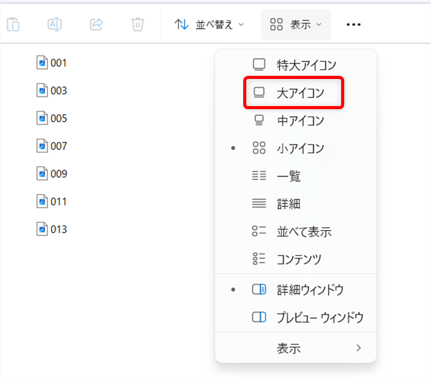Open the 表示 view dropdown in toolbar
Image resolution: width=431 pixels, height=378 pixels.
(x=296, y=25)
